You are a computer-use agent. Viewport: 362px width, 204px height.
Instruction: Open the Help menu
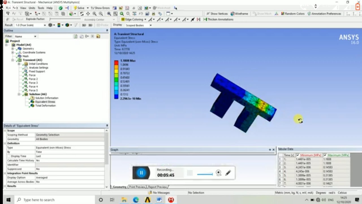[x=49, y=8]
